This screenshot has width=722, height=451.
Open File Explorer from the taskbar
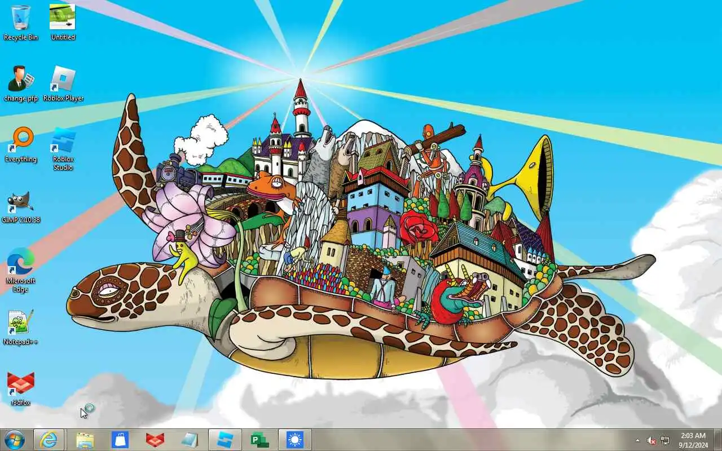85,440
